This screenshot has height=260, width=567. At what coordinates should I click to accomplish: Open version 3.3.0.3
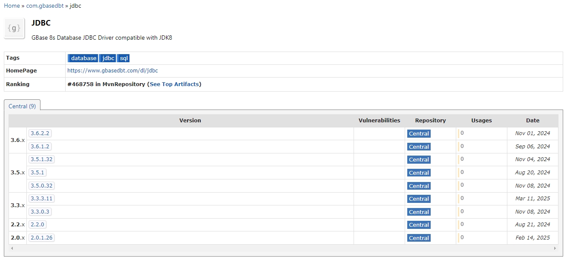(40, 212)
